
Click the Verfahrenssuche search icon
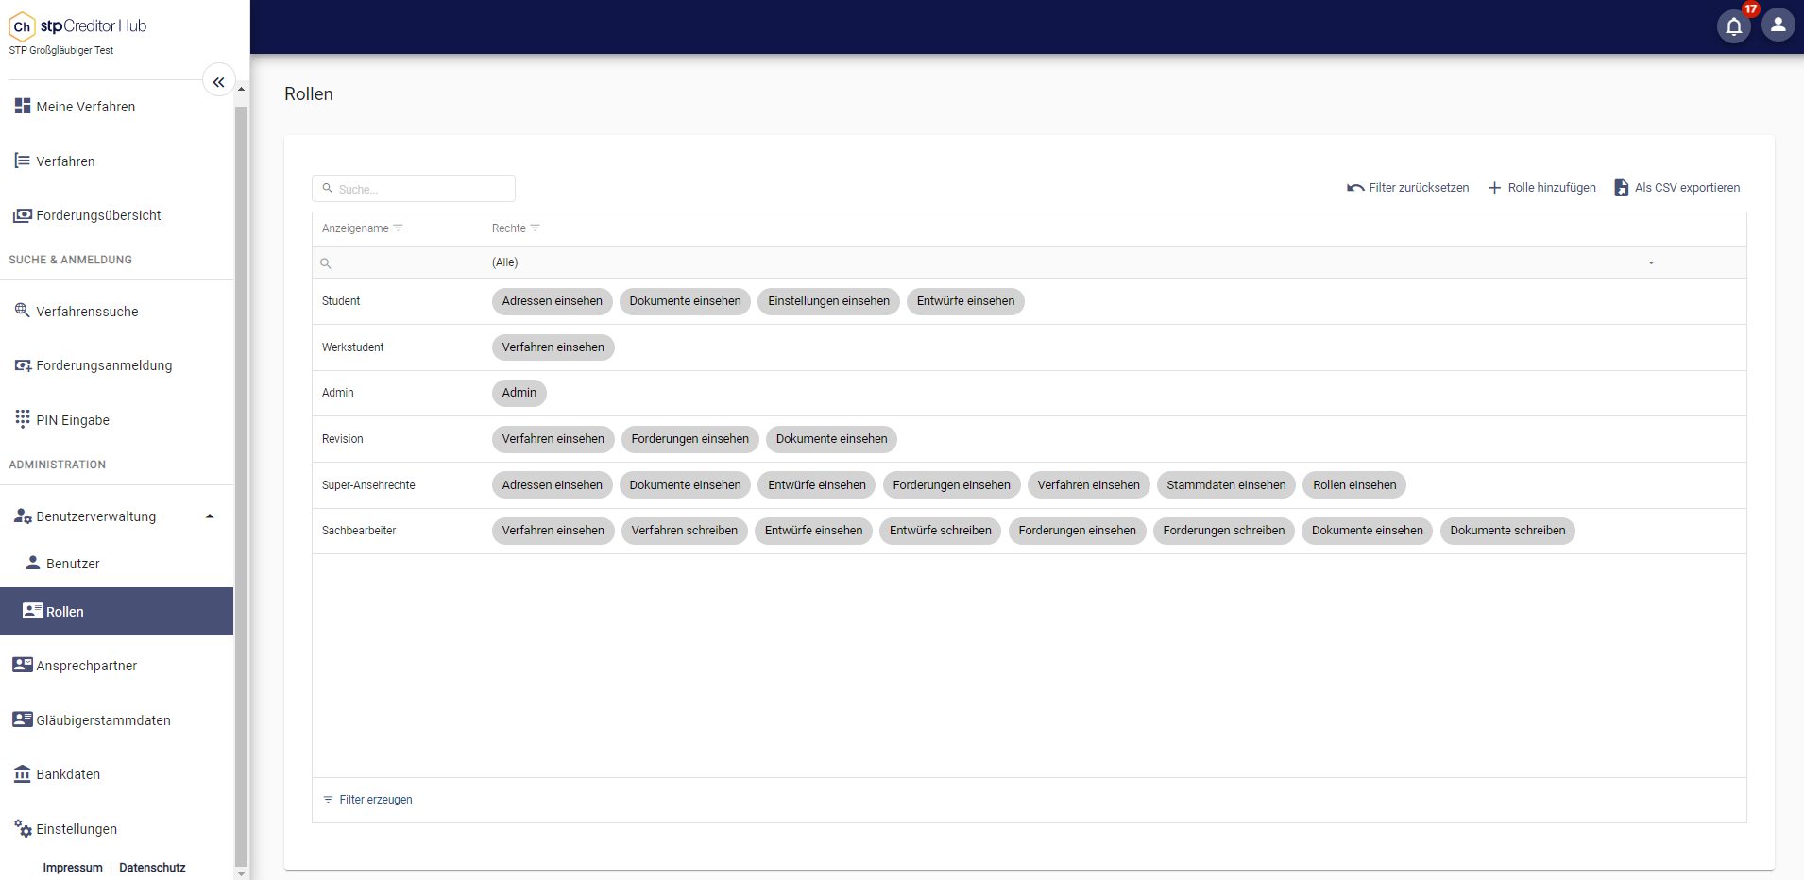(x=23, y=311)
